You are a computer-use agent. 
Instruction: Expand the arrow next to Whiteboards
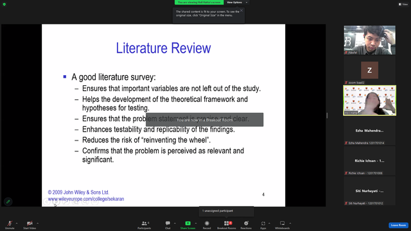(290, 223)
